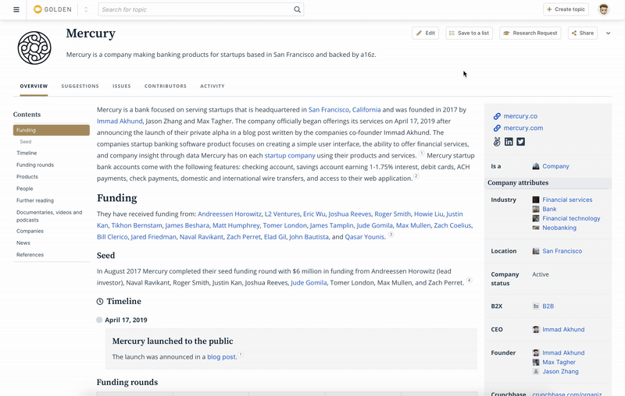Switch to the Overview tab
The height and width of the screenshot is (396, 625).
click(34, 87)
